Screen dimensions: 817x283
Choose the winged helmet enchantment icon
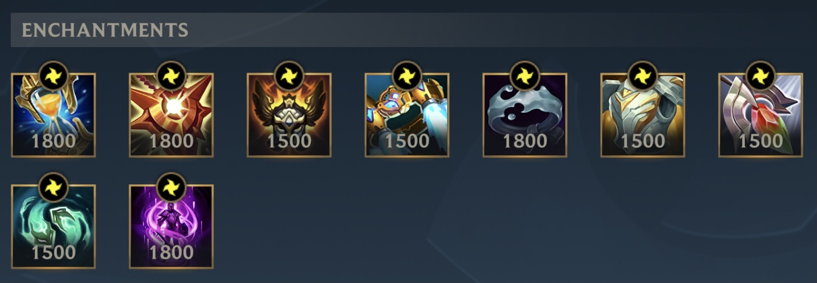point(289,115)
